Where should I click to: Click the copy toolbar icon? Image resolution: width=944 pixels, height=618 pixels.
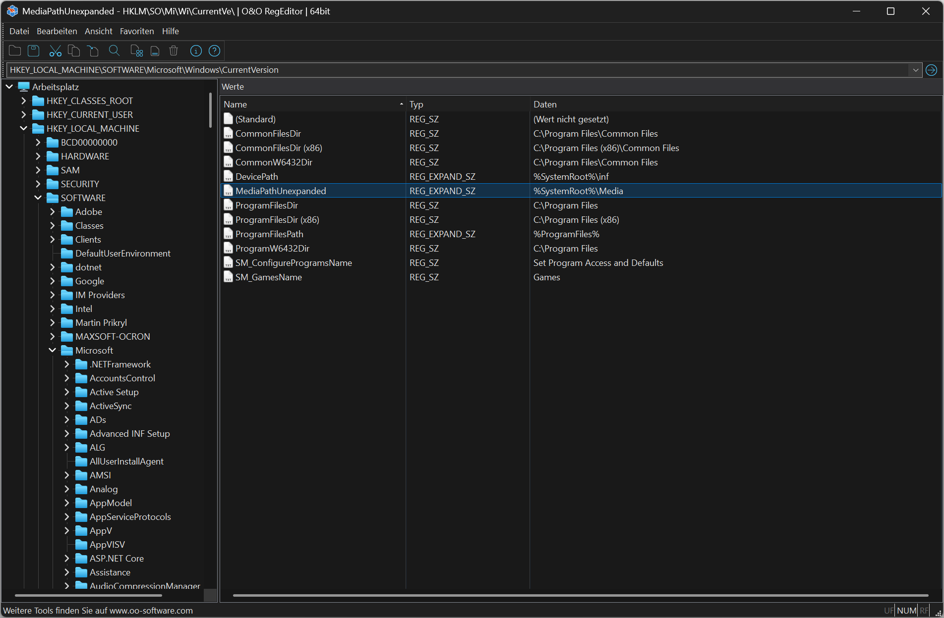pos(74,51)
